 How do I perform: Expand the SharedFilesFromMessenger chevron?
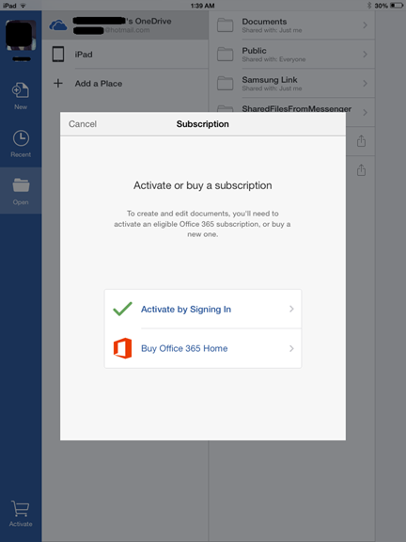click(365, 112)
